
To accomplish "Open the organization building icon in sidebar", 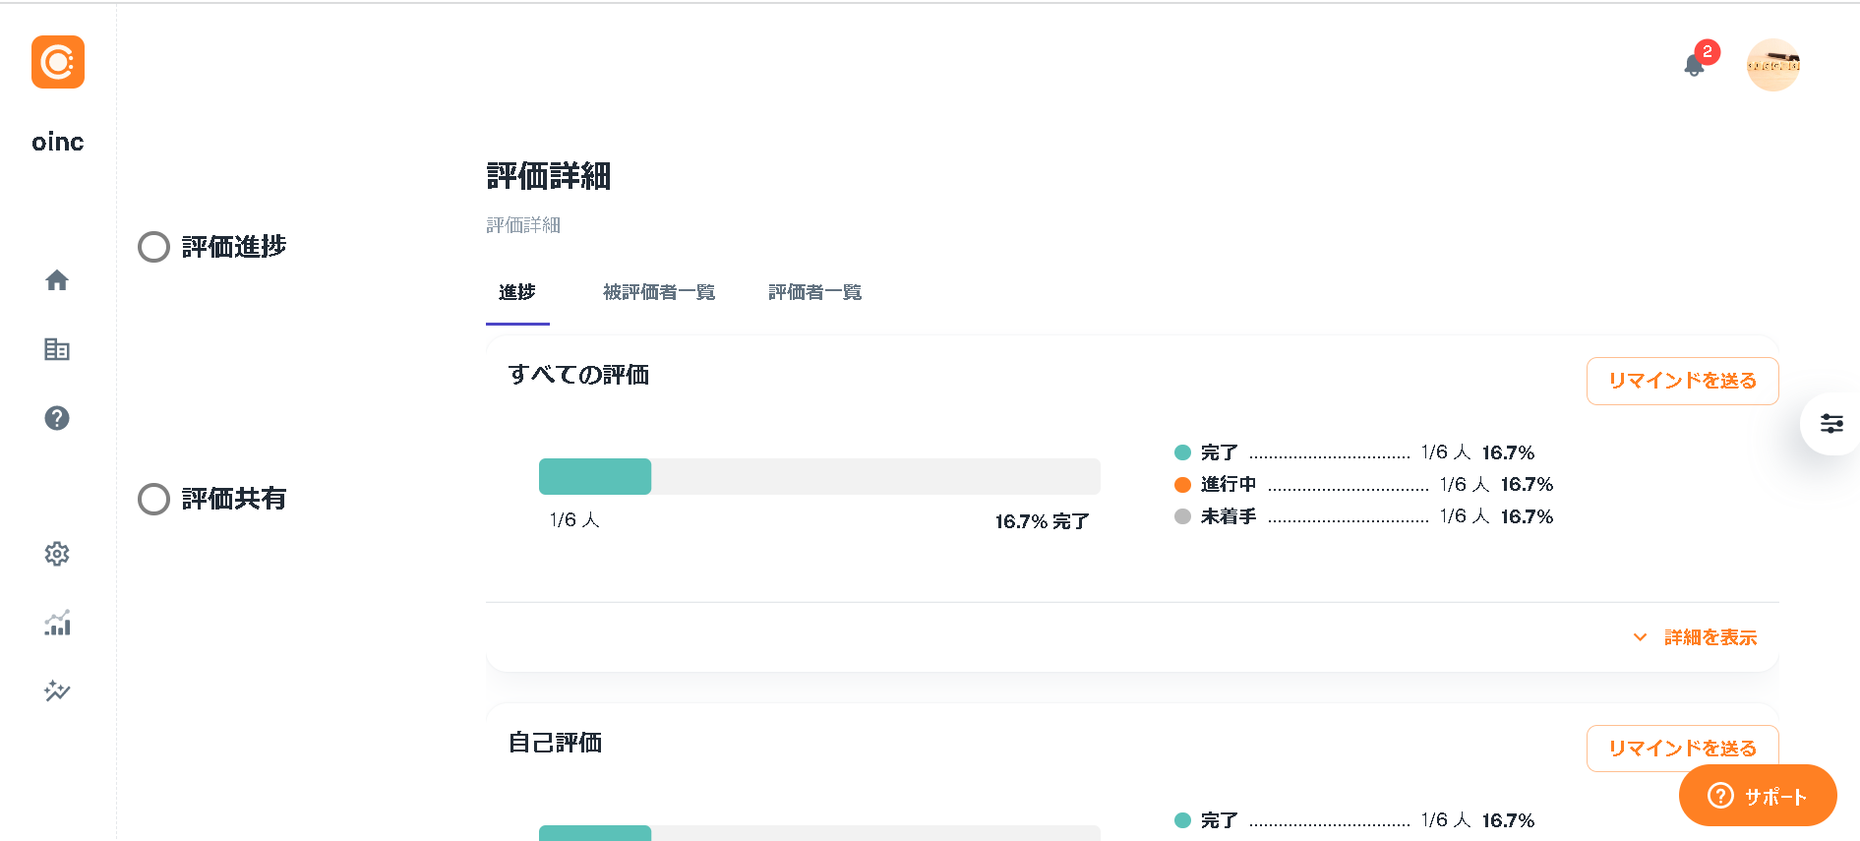I will [57, 349].
